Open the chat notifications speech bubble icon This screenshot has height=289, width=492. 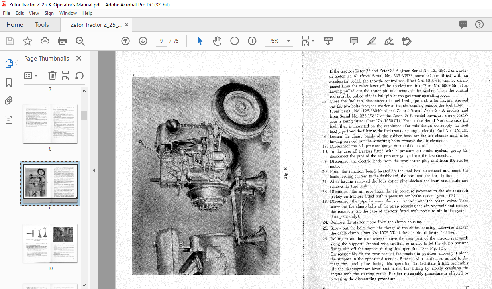(463, 24)
